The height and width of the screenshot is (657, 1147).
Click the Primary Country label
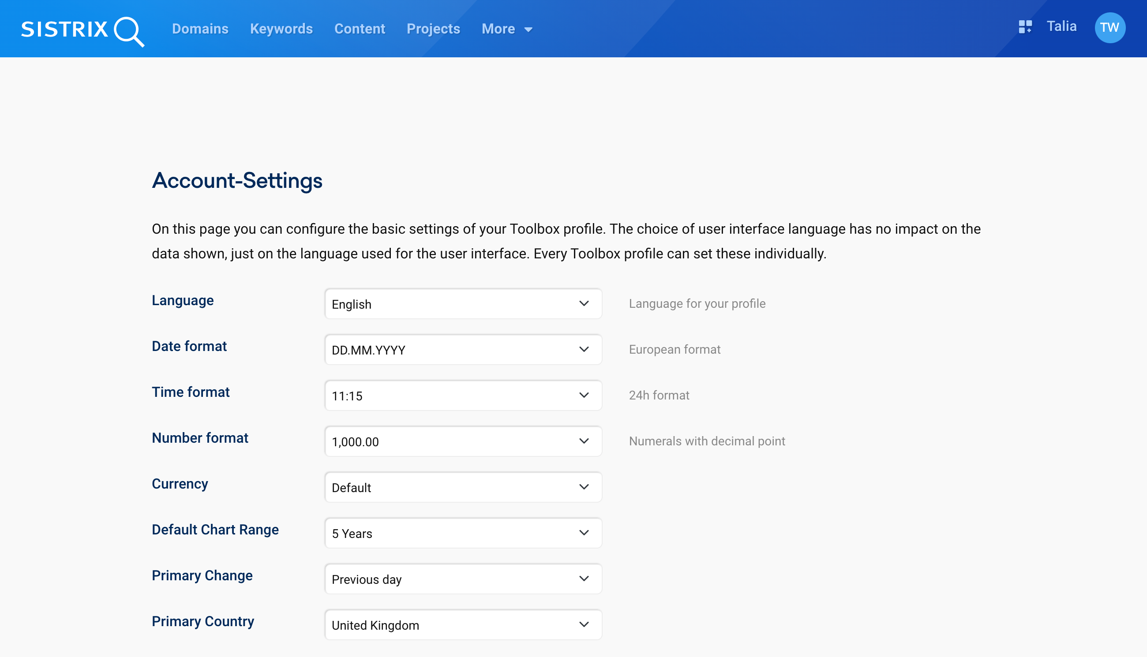click(203, 622)
